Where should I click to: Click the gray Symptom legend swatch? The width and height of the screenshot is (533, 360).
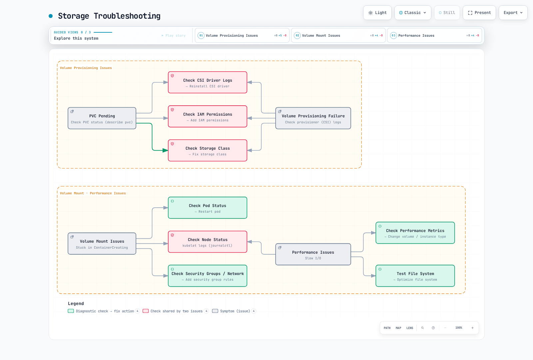pos(215,311)
